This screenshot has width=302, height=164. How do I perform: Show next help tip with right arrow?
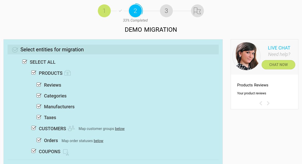268,103
